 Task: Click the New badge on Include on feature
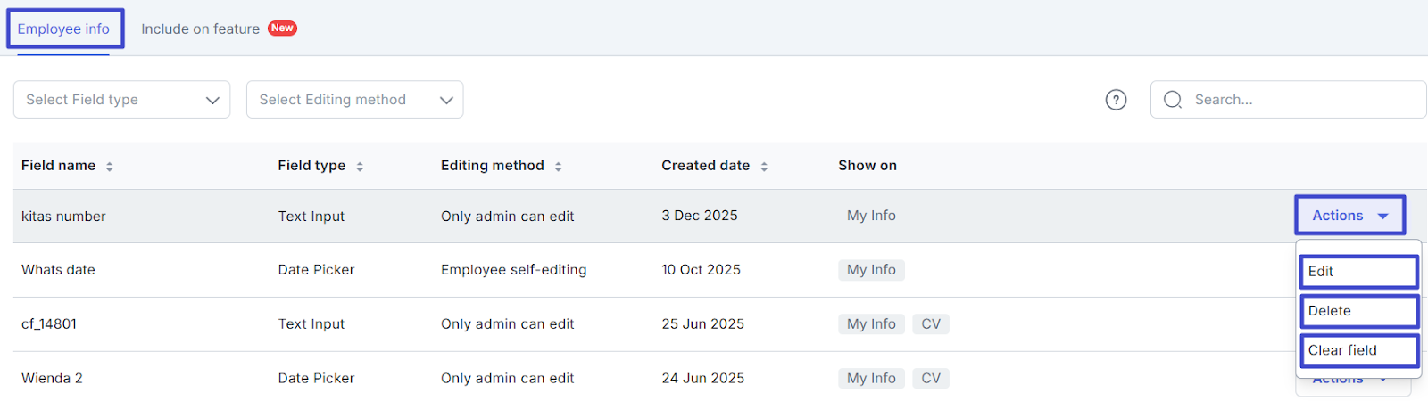(282, 29)
